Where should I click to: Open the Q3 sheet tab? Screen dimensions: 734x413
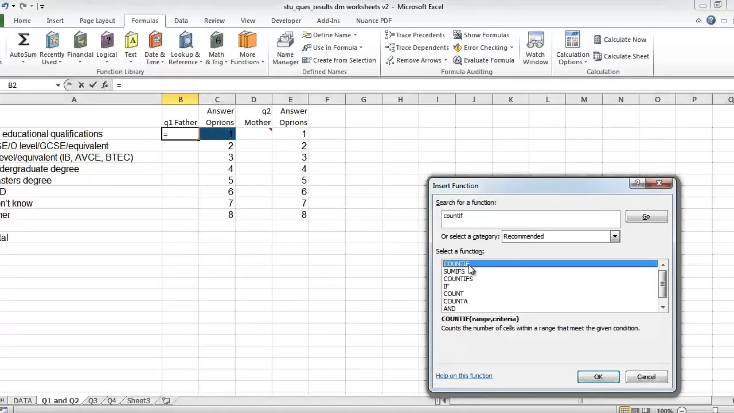tap(92, 401)
